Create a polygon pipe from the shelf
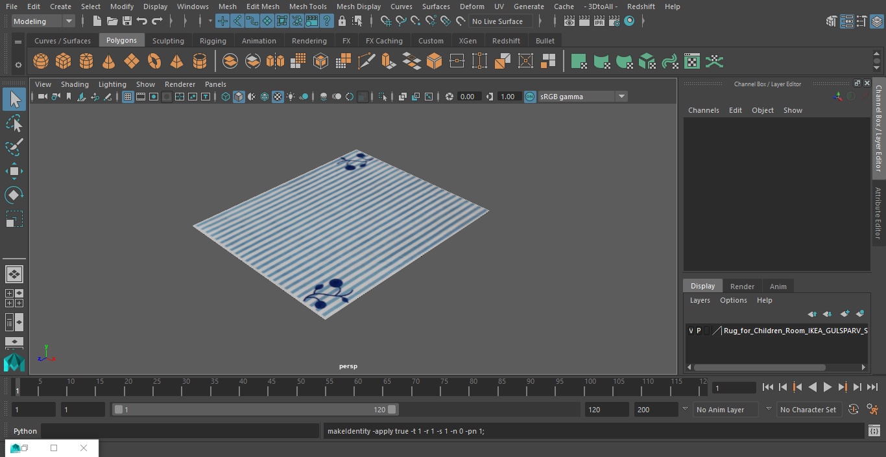The height and width of the screenshot is (457, 886). point(200,62)
